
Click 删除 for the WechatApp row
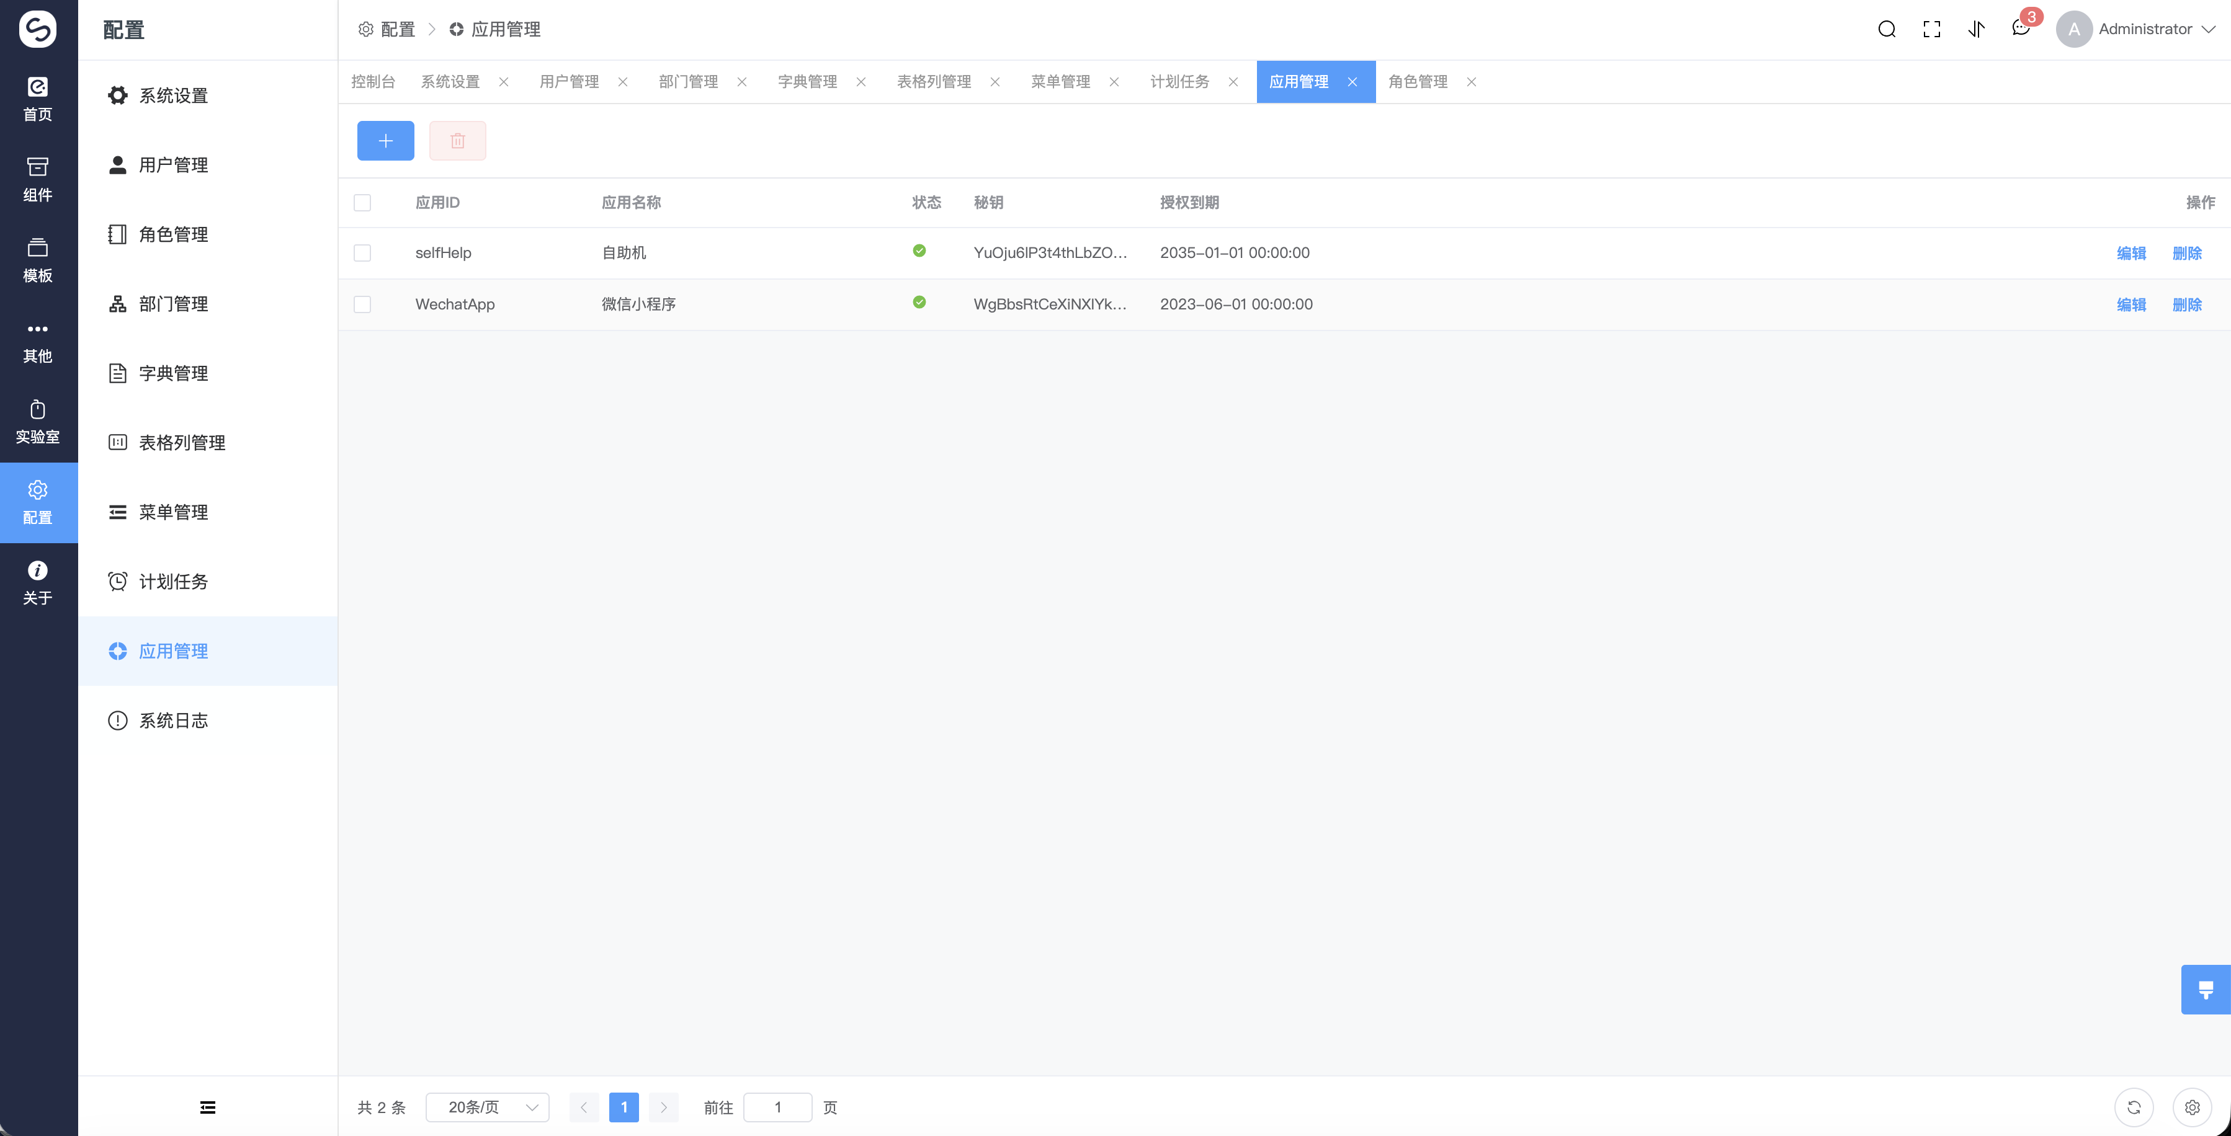tap(2187, 304)
